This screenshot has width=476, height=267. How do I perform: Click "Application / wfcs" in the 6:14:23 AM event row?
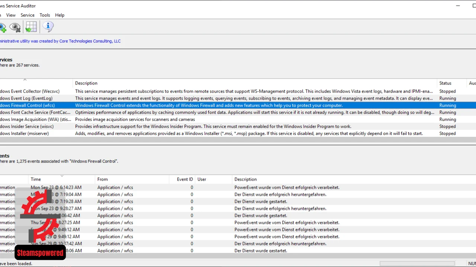coord(115,188)
